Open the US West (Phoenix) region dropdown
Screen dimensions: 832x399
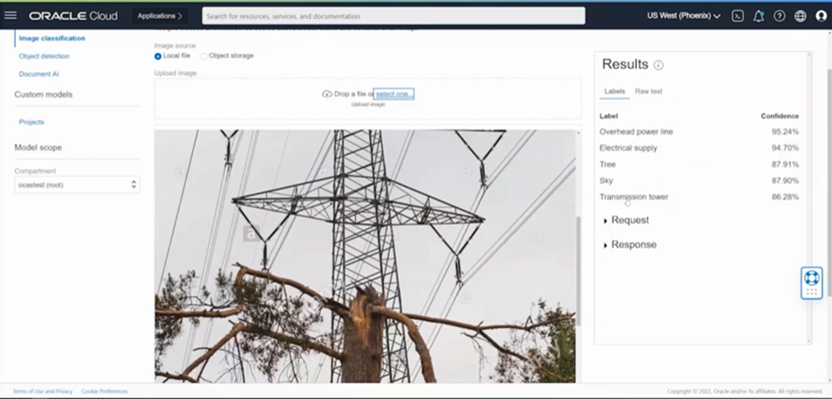click(x=683, y=16)
